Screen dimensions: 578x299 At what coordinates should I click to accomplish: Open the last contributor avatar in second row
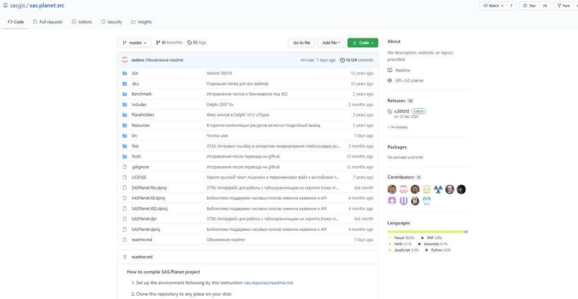(x=427, y=201)
